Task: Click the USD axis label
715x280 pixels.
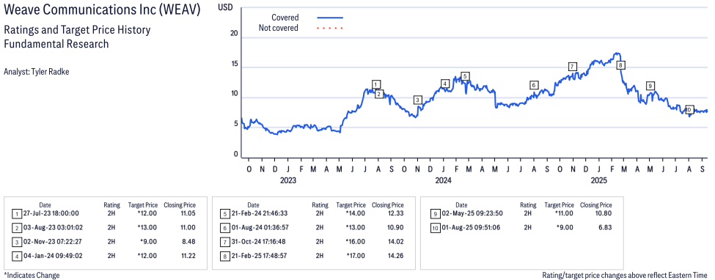Action: (226, 8)
